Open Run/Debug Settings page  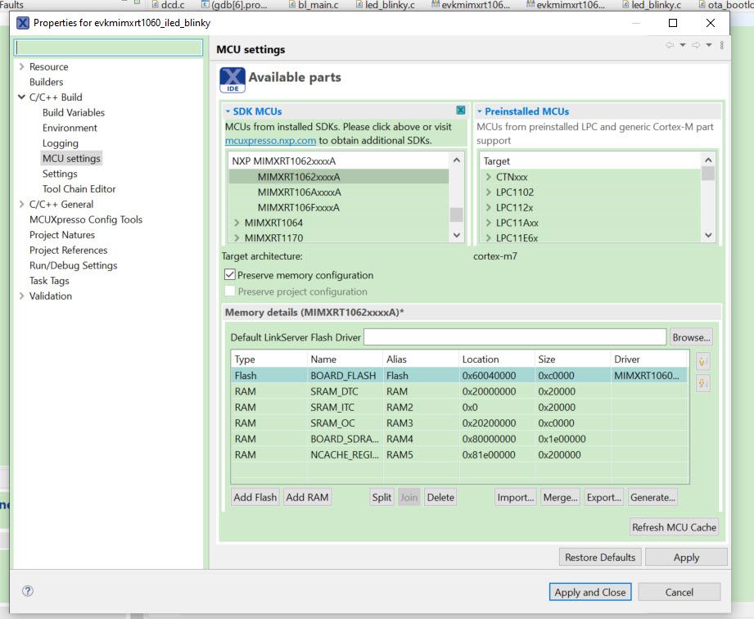pyautogui.click(x=73, y=265)
